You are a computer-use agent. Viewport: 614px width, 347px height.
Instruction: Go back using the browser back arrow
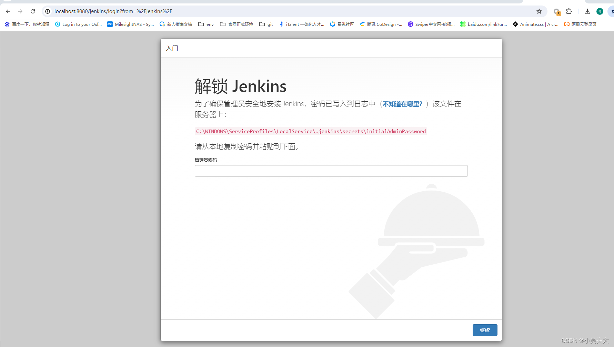click(8, 11)
